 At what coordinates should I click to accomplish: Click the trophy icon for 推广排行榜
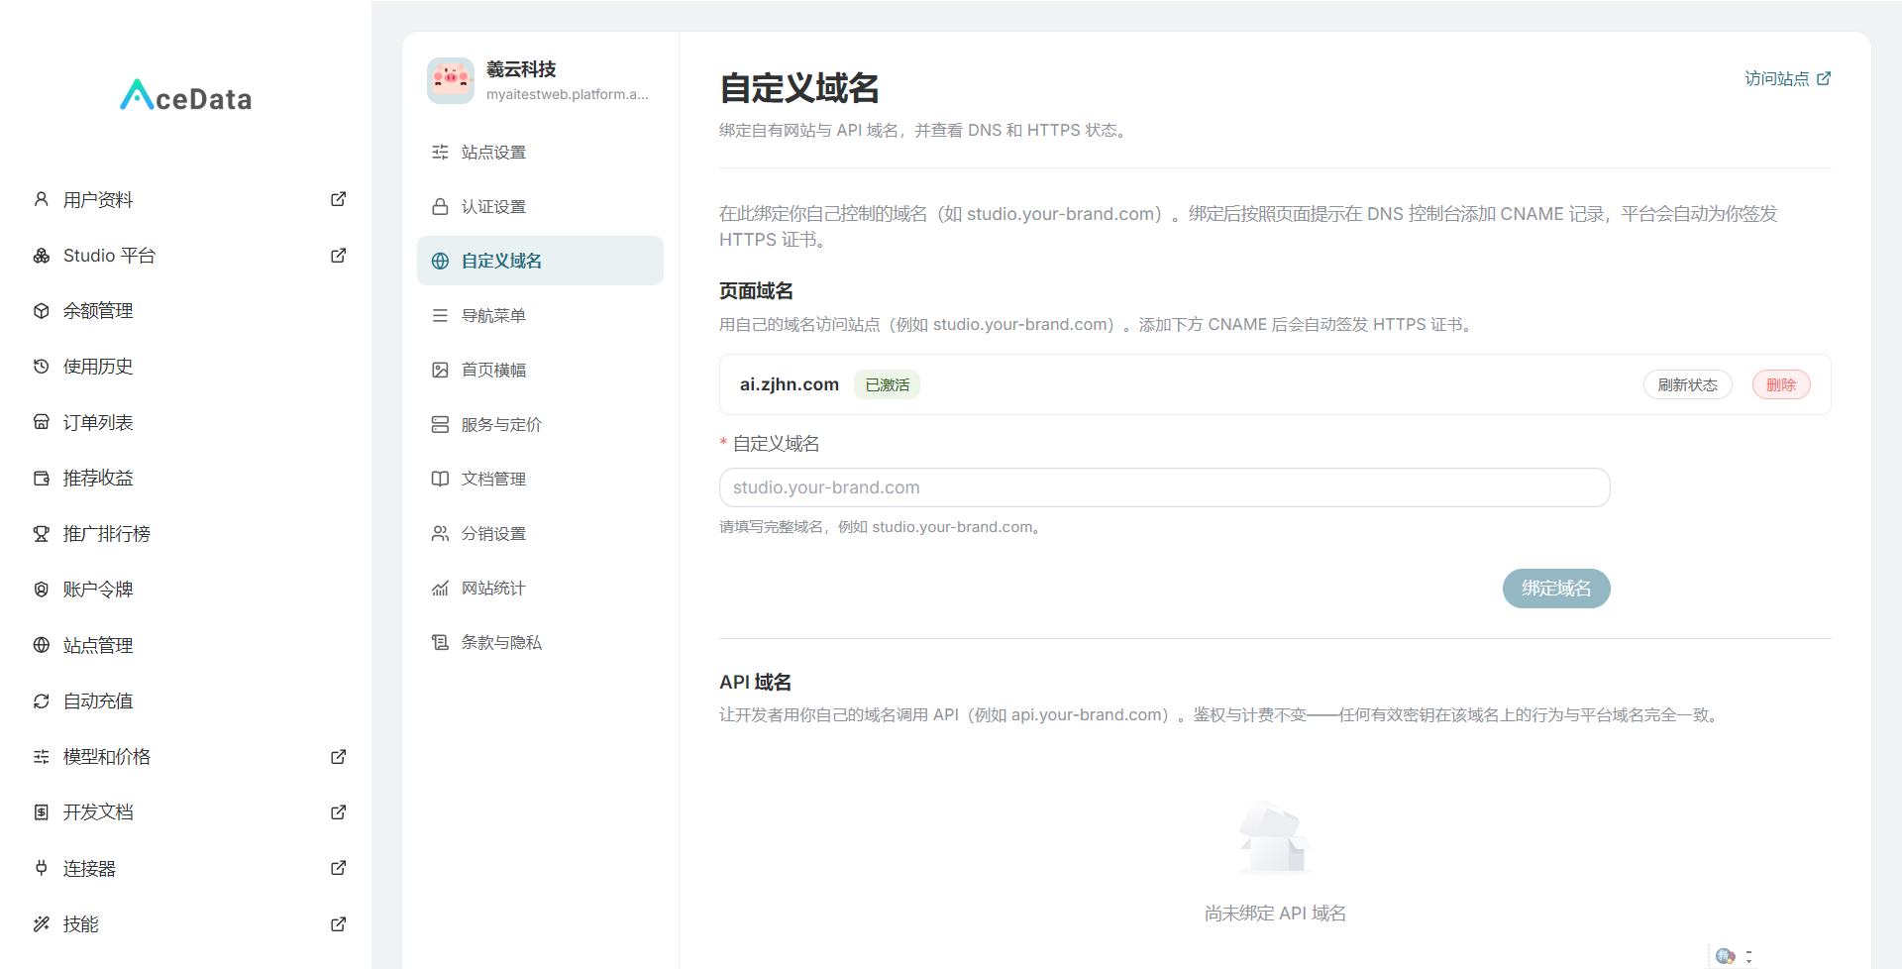(42, 534)
